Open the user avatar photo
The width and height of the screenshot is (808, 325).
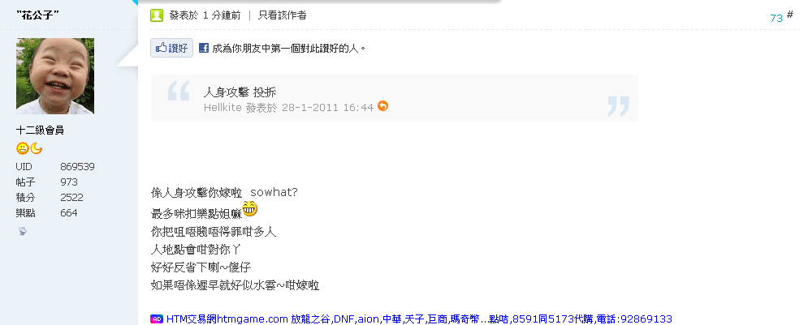pos(55,76)
